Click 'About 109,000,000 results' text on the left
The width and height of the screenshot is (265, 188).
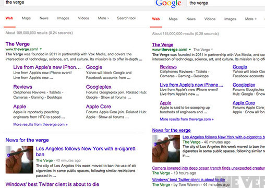coord(39,33)
